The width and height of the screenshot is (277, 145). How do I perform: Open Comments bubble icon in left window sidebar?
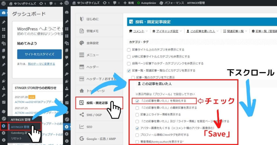pyautogui.click(x=4, y=58)
